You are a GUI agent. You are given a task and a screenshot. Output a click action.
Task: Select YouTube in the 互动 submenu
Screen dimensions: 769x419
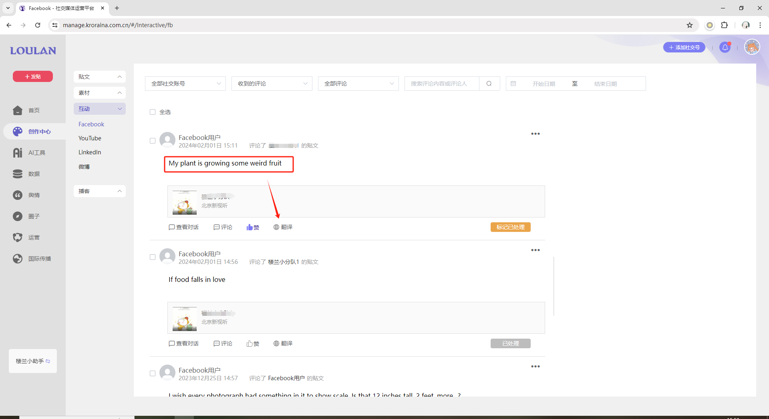[x=90, y=138]
